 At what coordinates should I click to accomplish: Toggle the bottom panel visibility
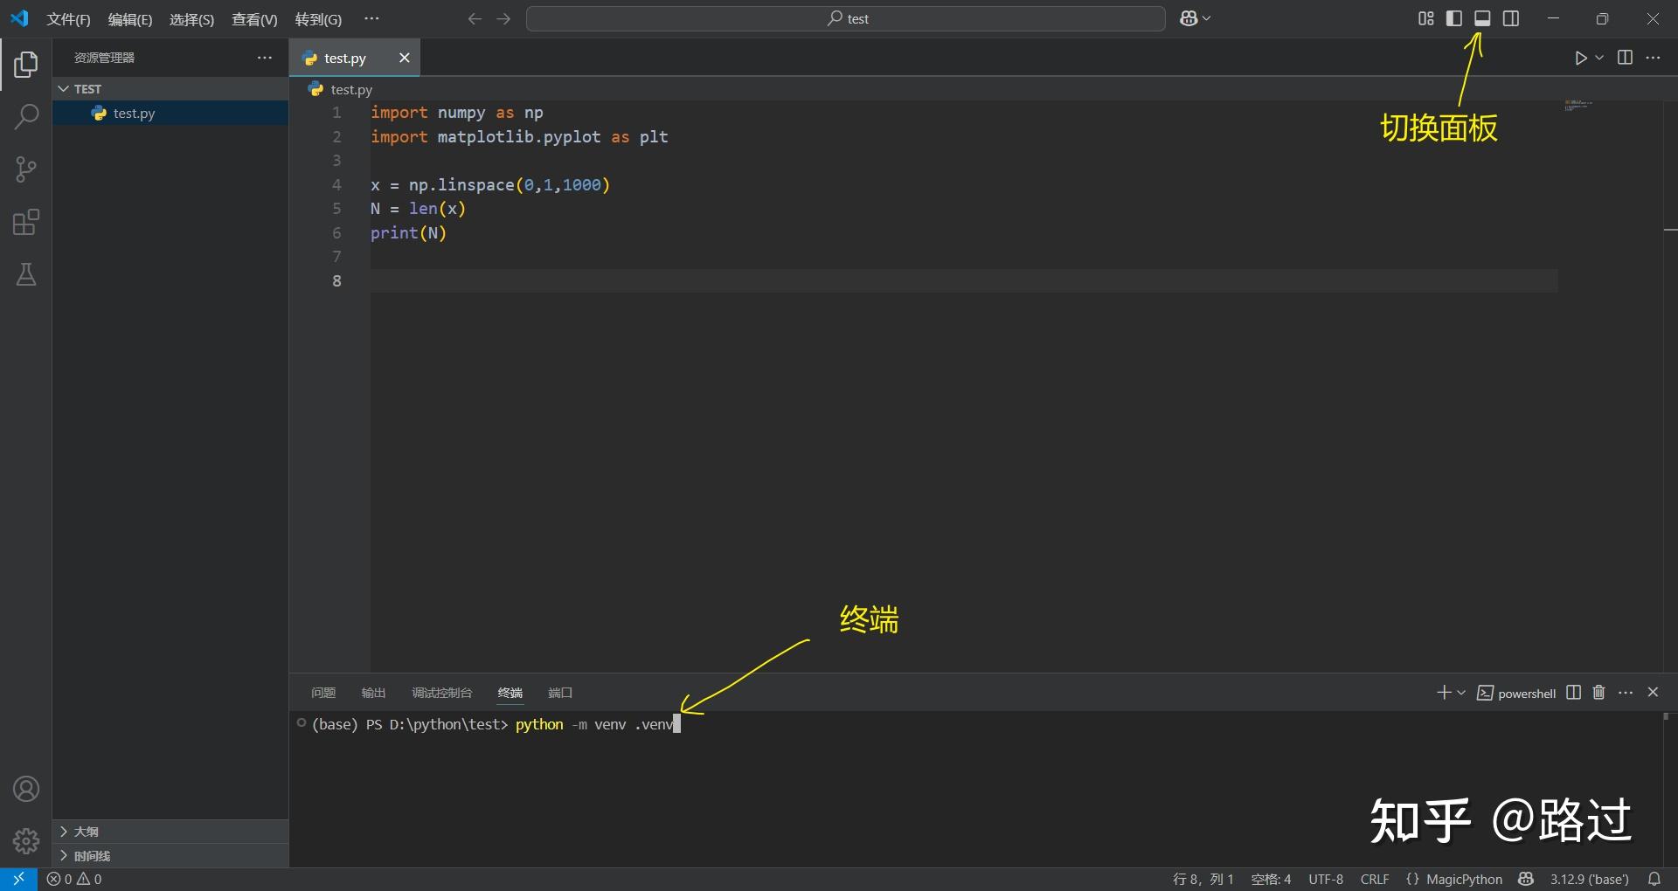1482,17
